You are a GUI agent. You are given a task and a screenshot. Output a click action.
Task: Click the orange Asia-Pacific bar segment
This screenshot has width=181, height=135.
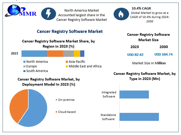55,53
